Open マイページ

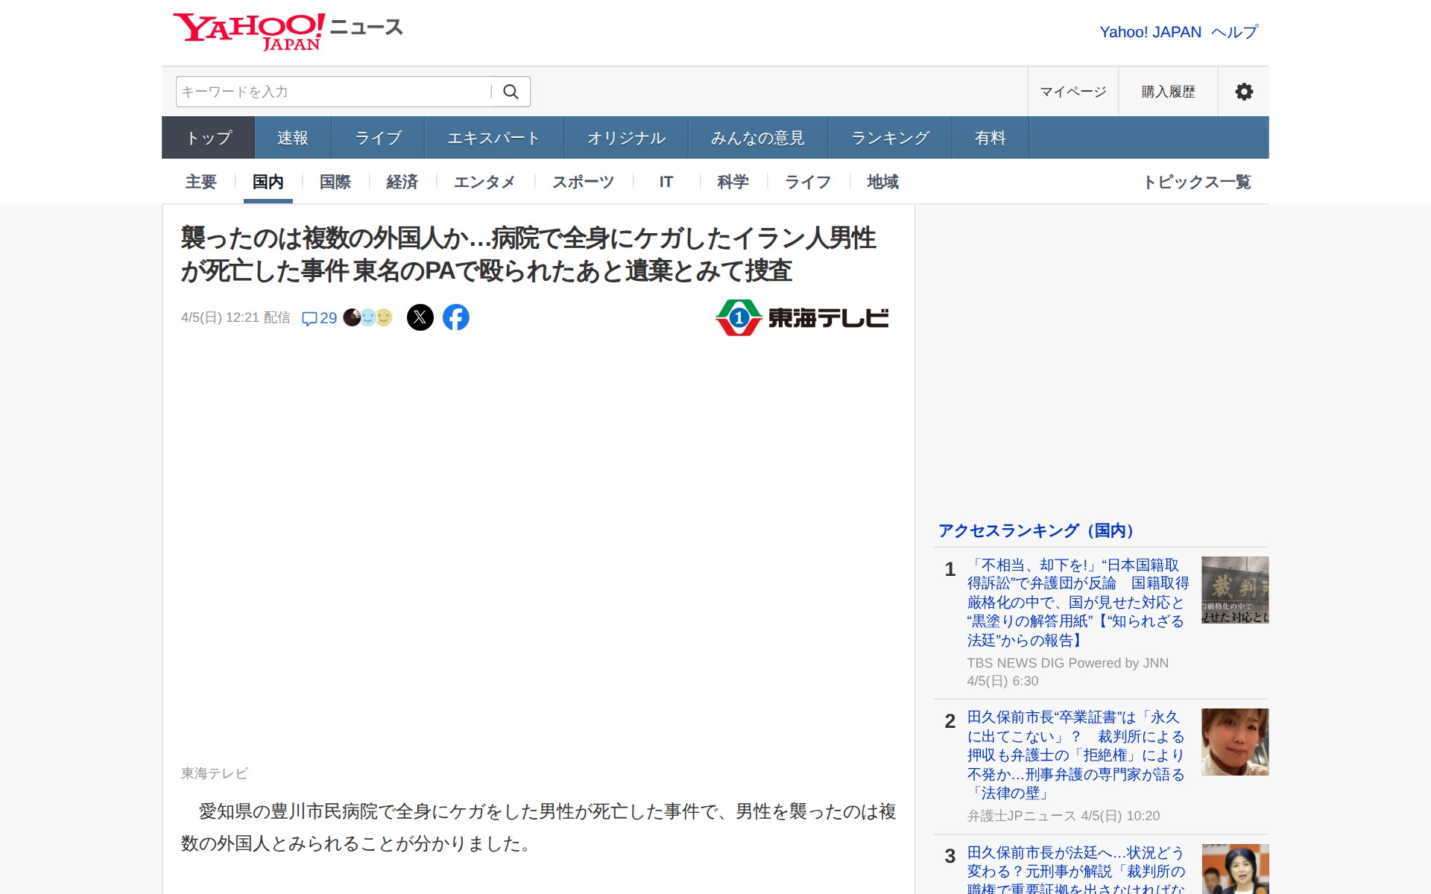click(x=1072, y=92)
